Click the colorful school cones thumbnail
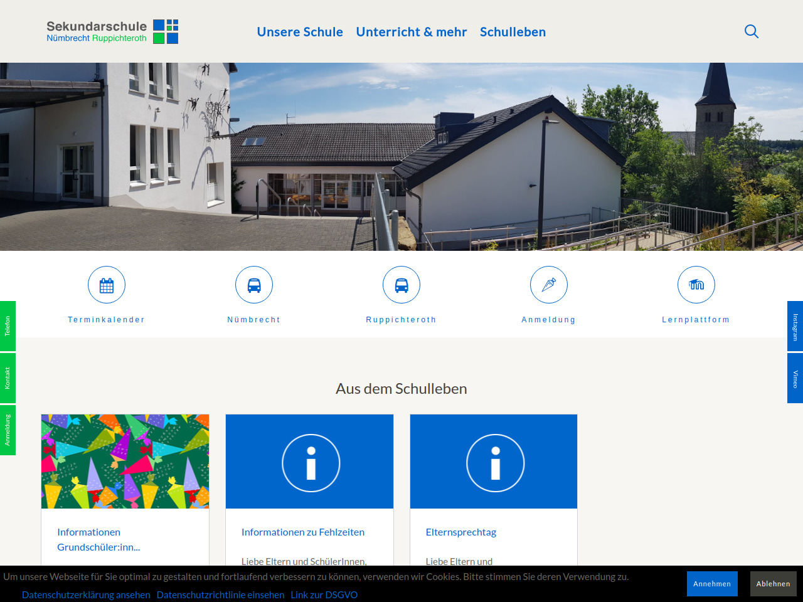 coord(125,462)
